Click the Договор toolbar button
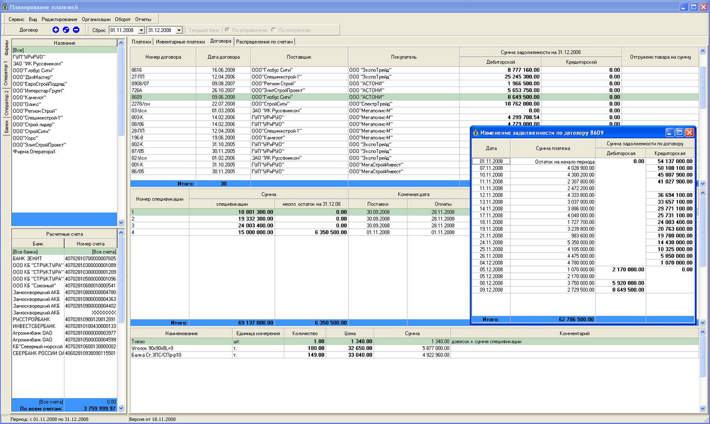 [x=28, y=30]
